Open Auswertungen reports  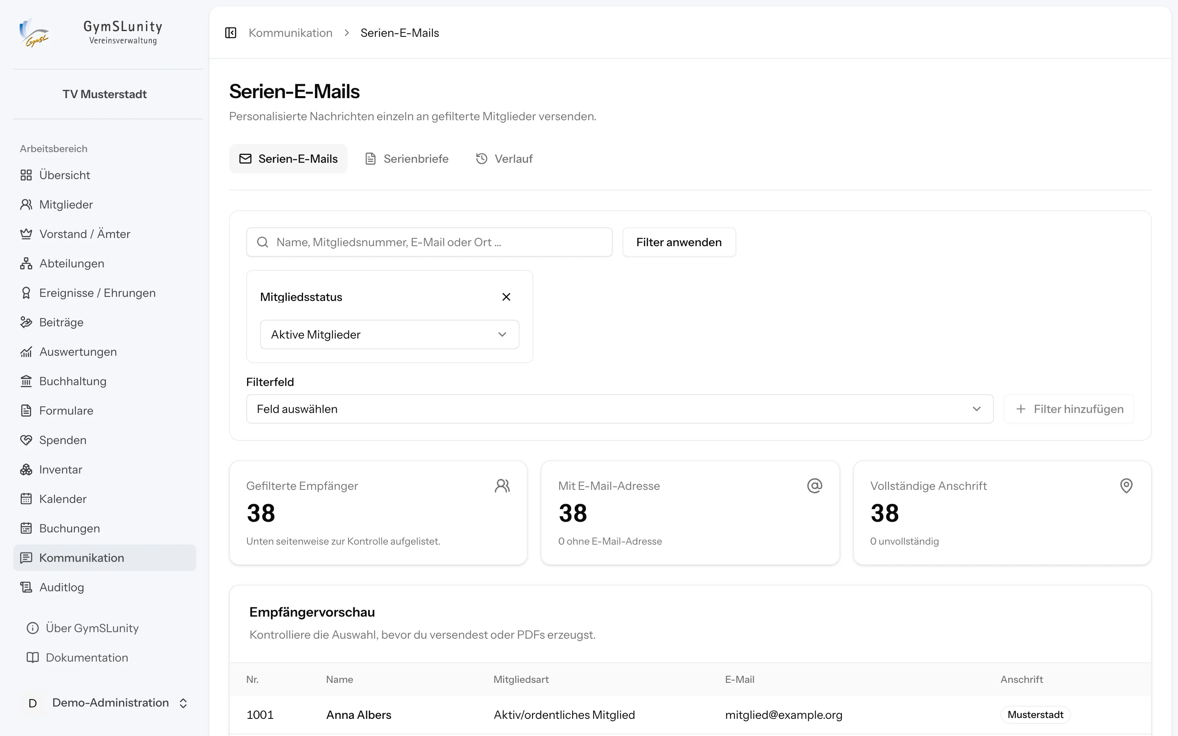pyautogui.click(x=105, y=352)
